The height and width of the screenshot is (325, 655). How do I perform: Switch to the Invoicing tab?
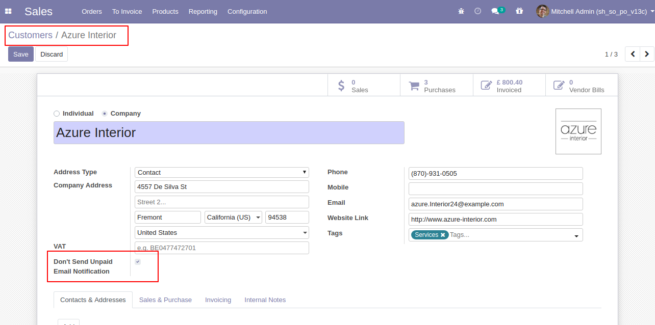[218, 300]
